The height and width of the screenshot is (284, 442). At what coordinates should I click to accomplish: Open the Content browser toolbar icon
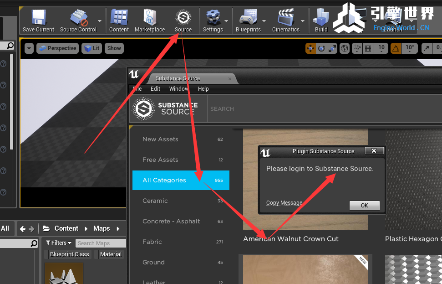coord(119,17)
